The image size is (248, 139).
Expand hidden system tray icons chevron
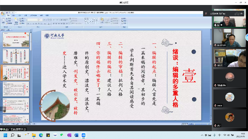(x=202, y=135)
